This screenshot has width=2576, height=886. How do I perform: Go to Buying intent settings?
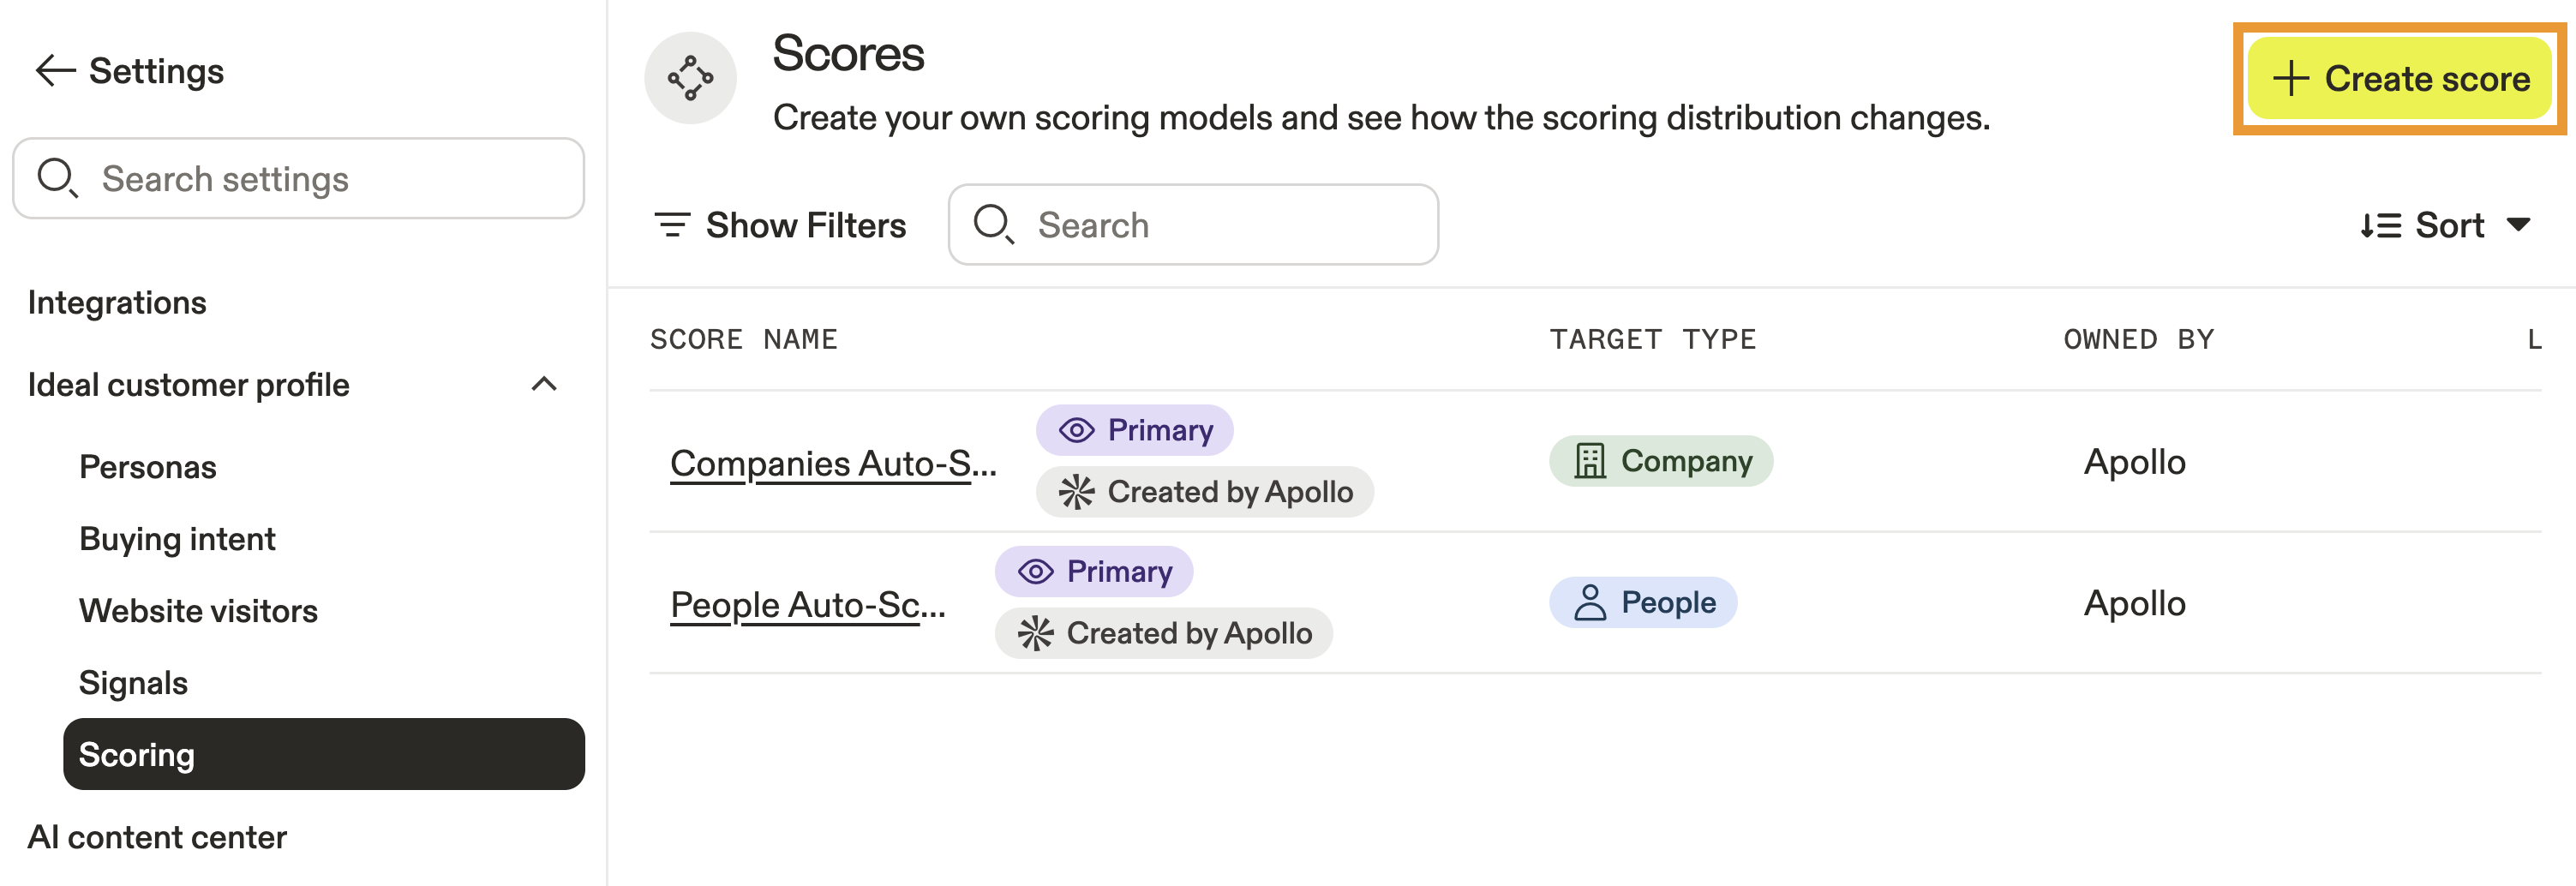point(177,539)
